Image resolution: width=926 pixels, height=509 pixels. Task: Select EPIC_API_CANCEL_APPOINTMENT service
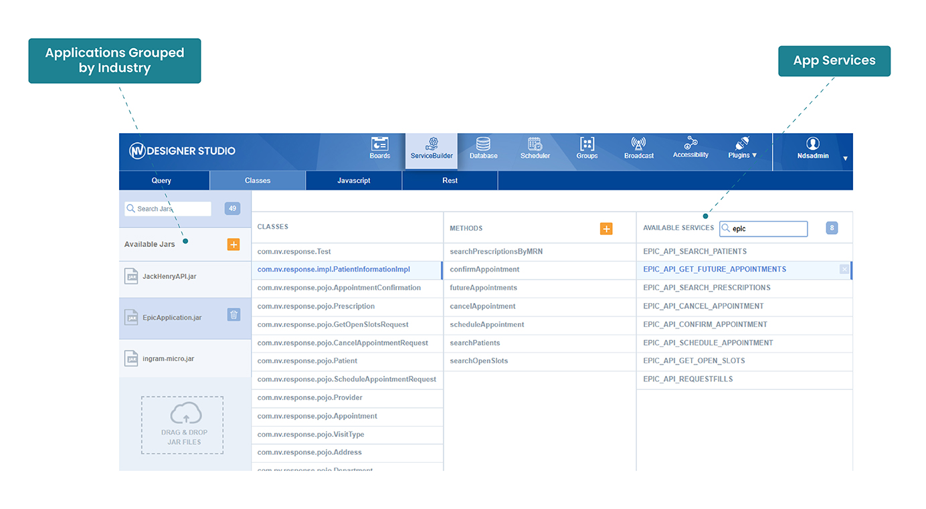point(745,306)
